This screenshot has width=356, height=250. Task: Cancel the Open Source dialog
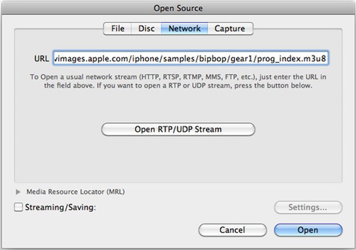[232, 230]
